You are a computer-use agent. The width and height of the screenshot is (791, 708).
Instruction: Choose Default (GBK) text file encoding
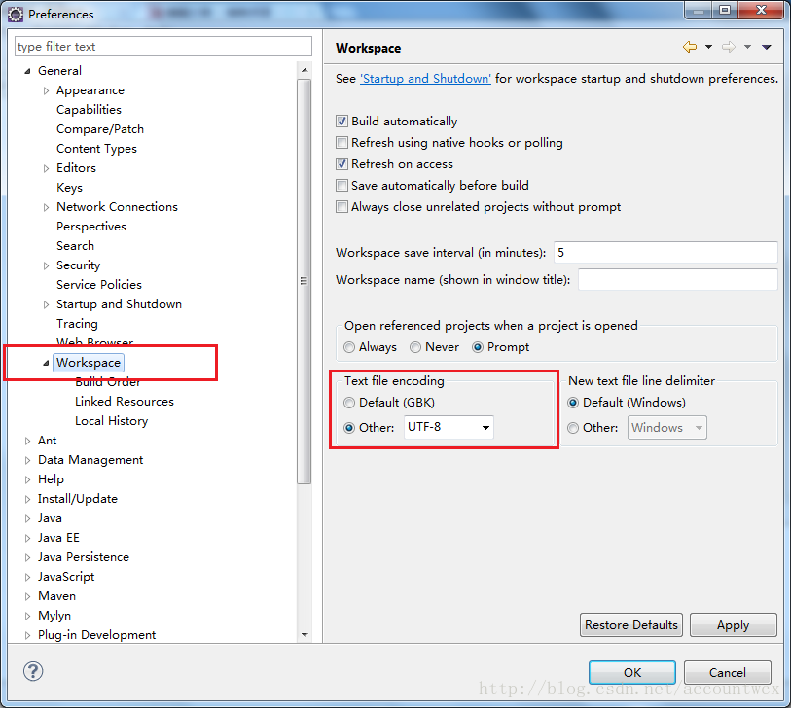click(x=349, y=403)
